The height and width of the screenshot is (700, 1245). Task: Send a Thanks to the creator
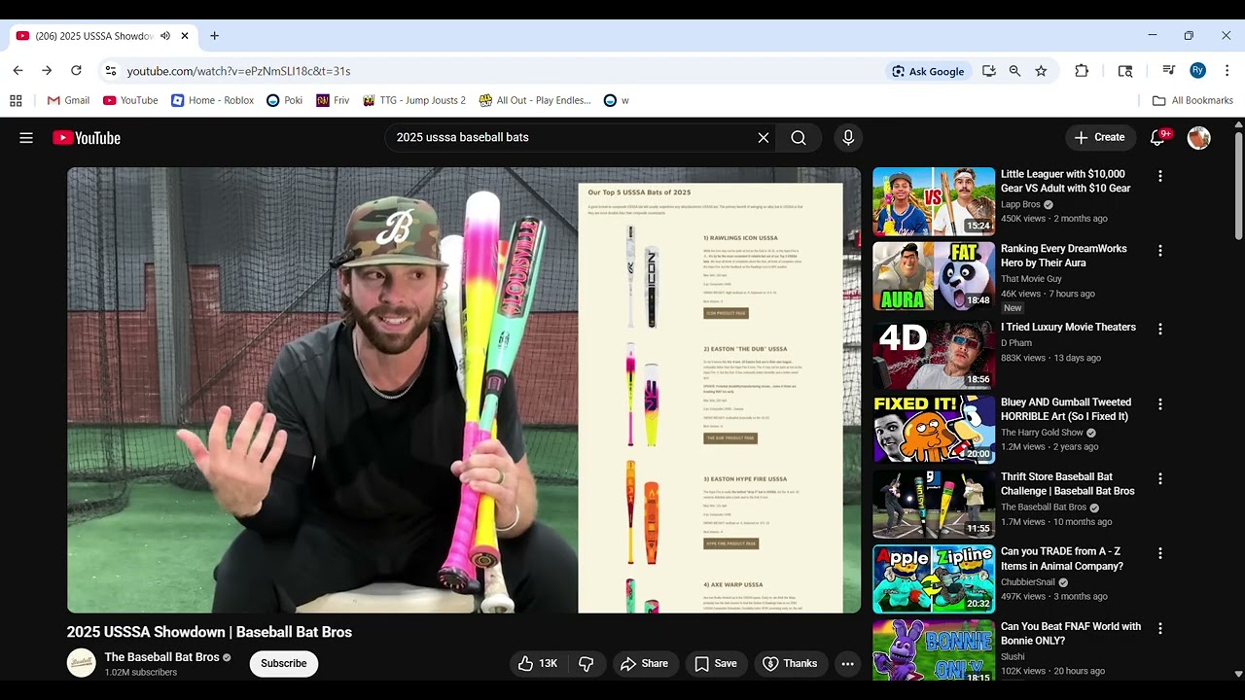pyautogui.click(x=790, y=664)
